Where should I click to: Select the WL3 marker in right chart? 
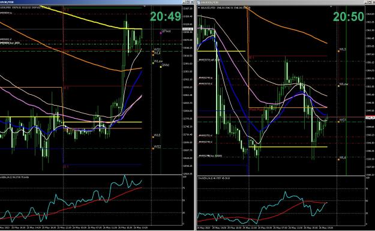(338, 51)
